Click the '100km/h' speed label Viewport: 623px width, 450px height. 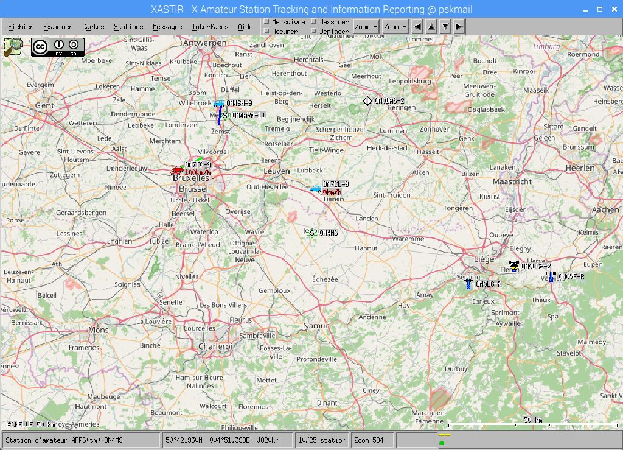(198, 172)
